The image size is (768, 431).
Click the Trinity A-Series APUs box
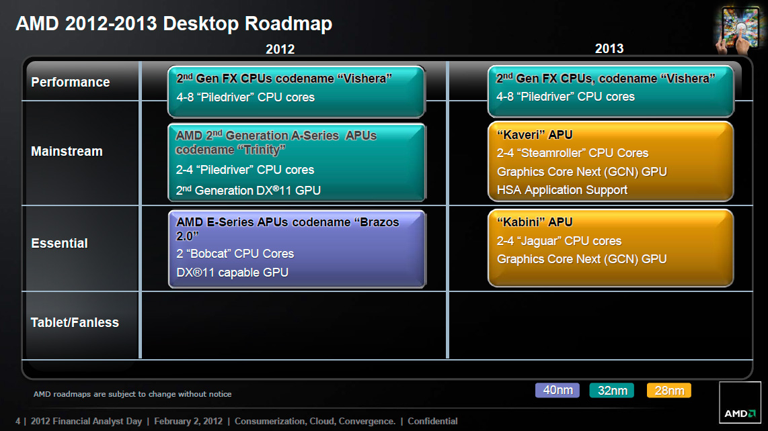click(x=297, y=162)
